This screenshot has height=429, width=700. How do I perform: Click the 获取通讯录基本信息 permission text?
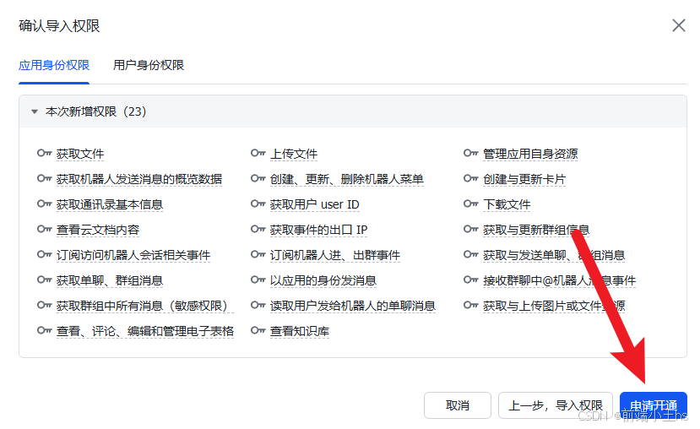(110, 205)
